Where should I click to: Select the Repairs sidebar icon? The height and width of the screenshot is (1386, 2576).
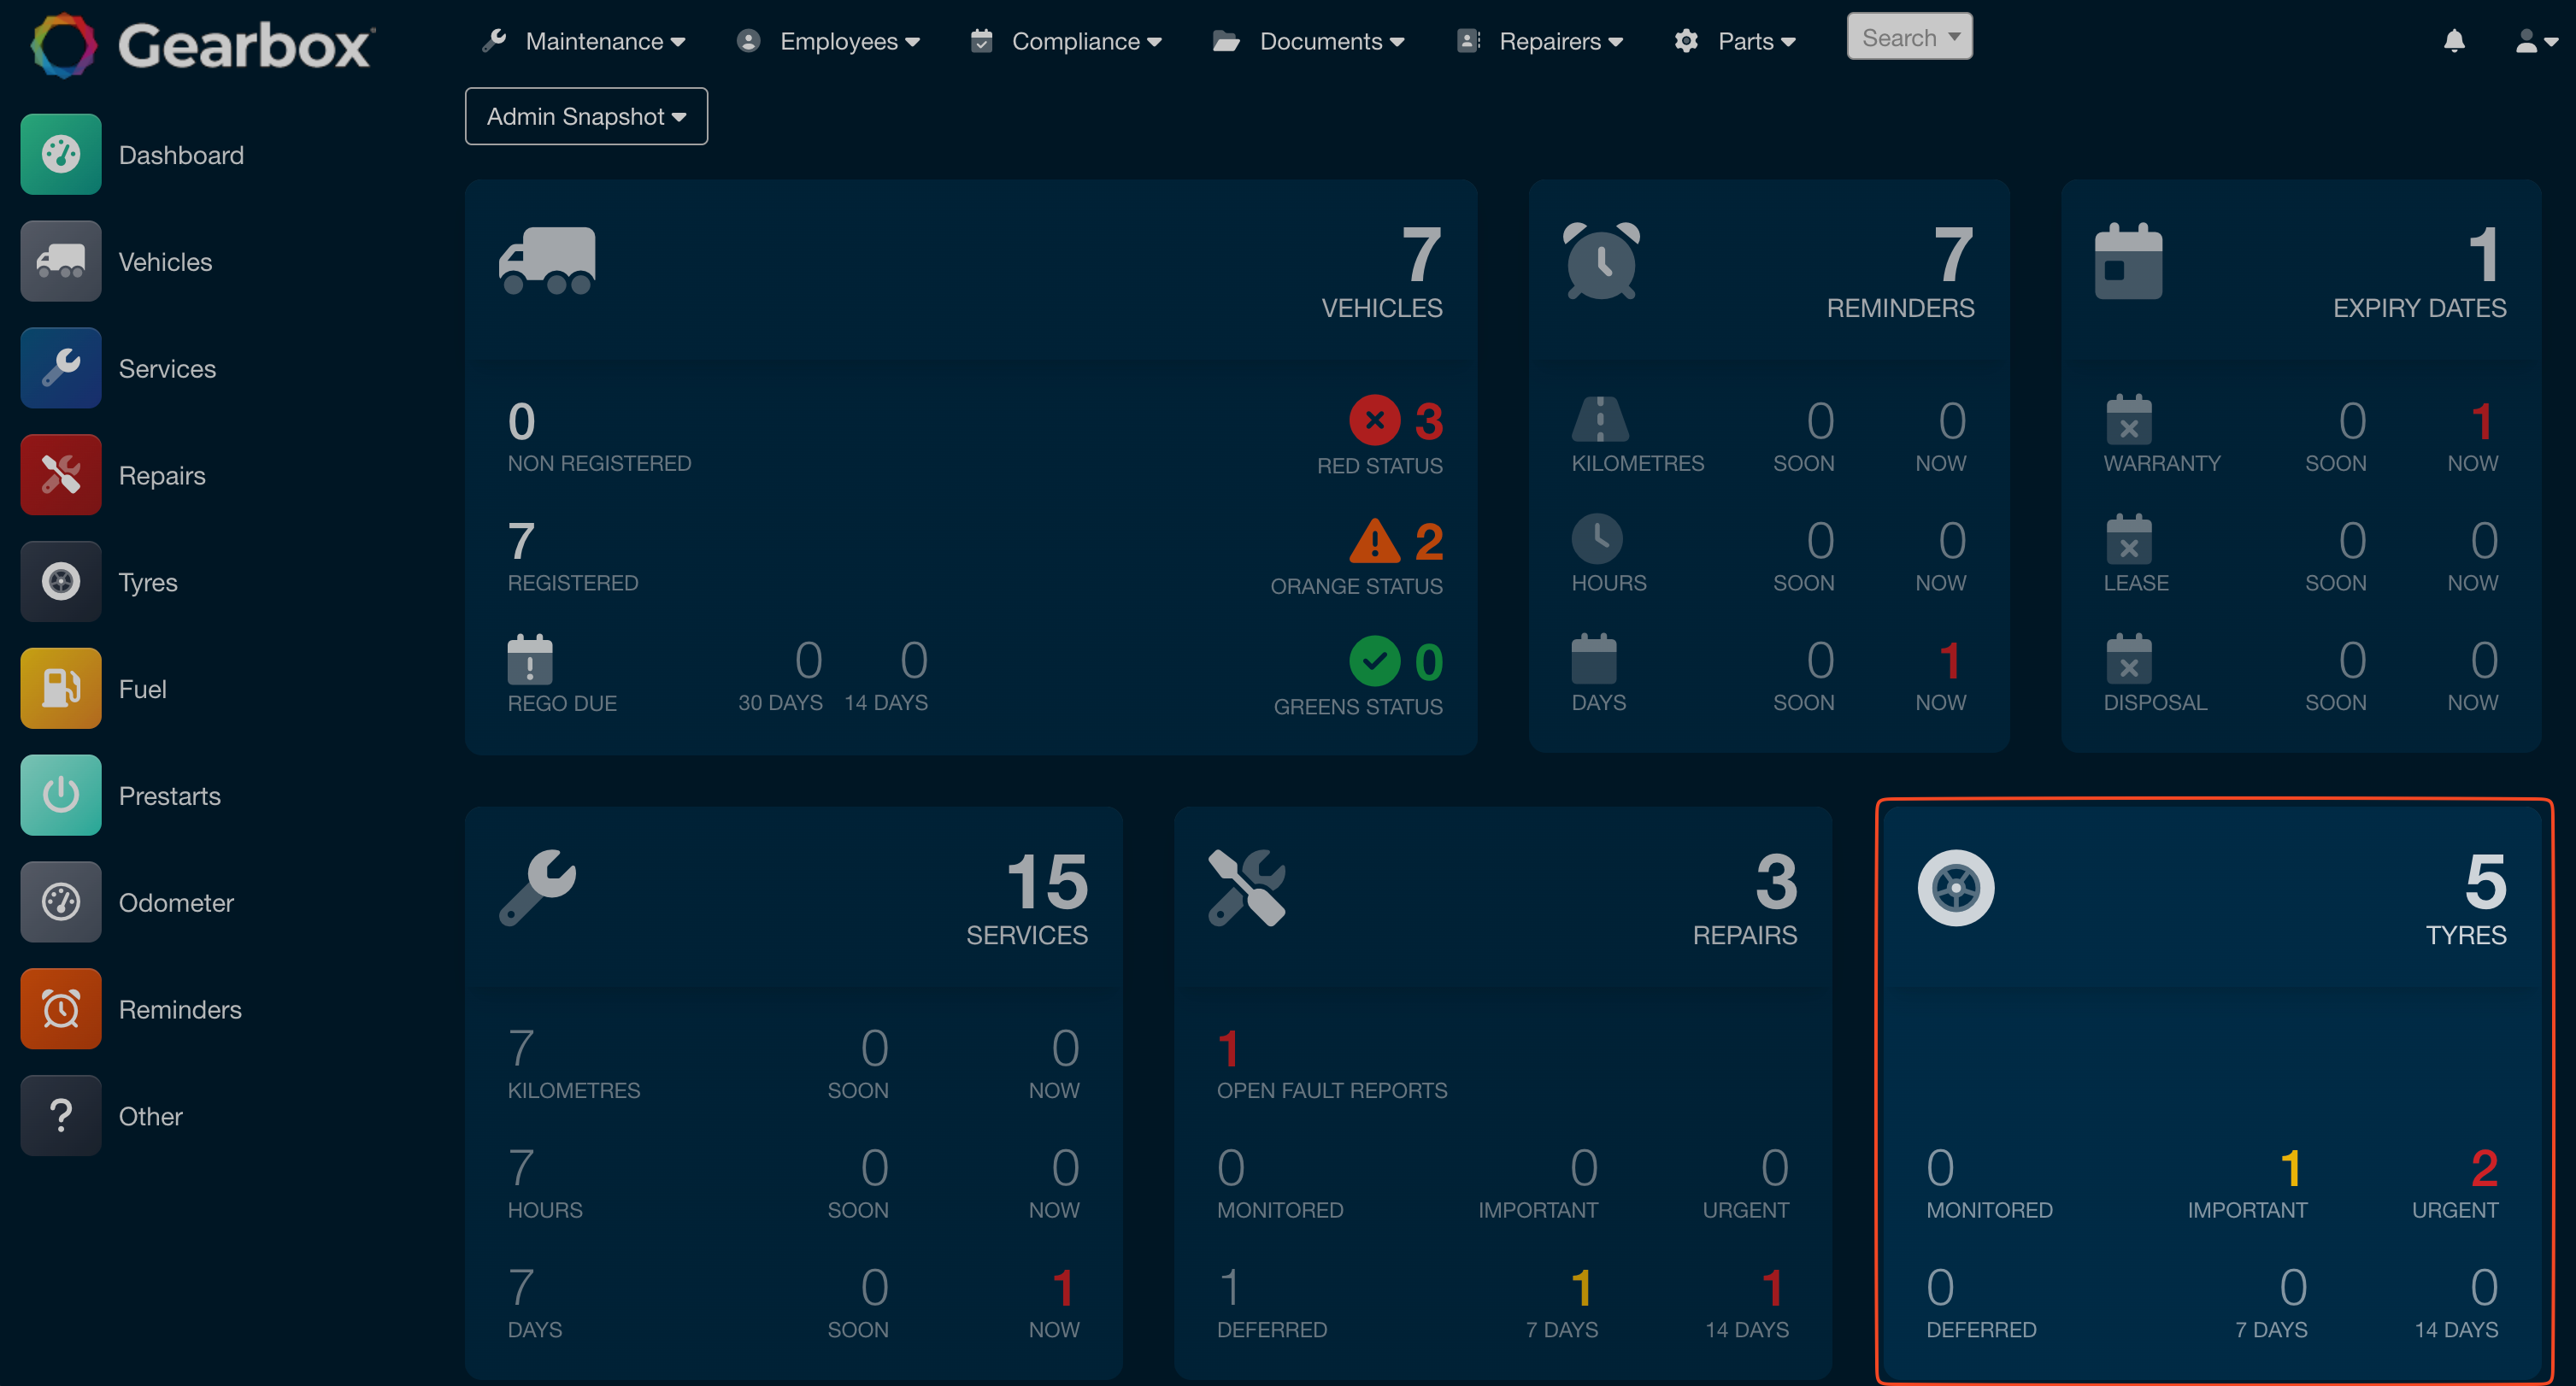click(60, 475)
